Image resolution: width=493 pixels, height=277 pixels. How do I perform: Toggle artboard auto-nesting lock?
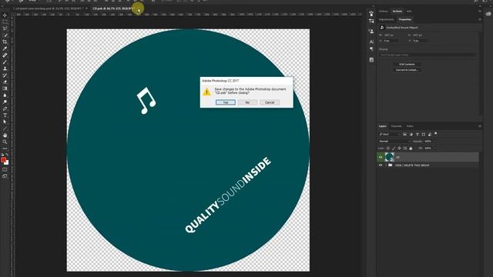(405, 149)
